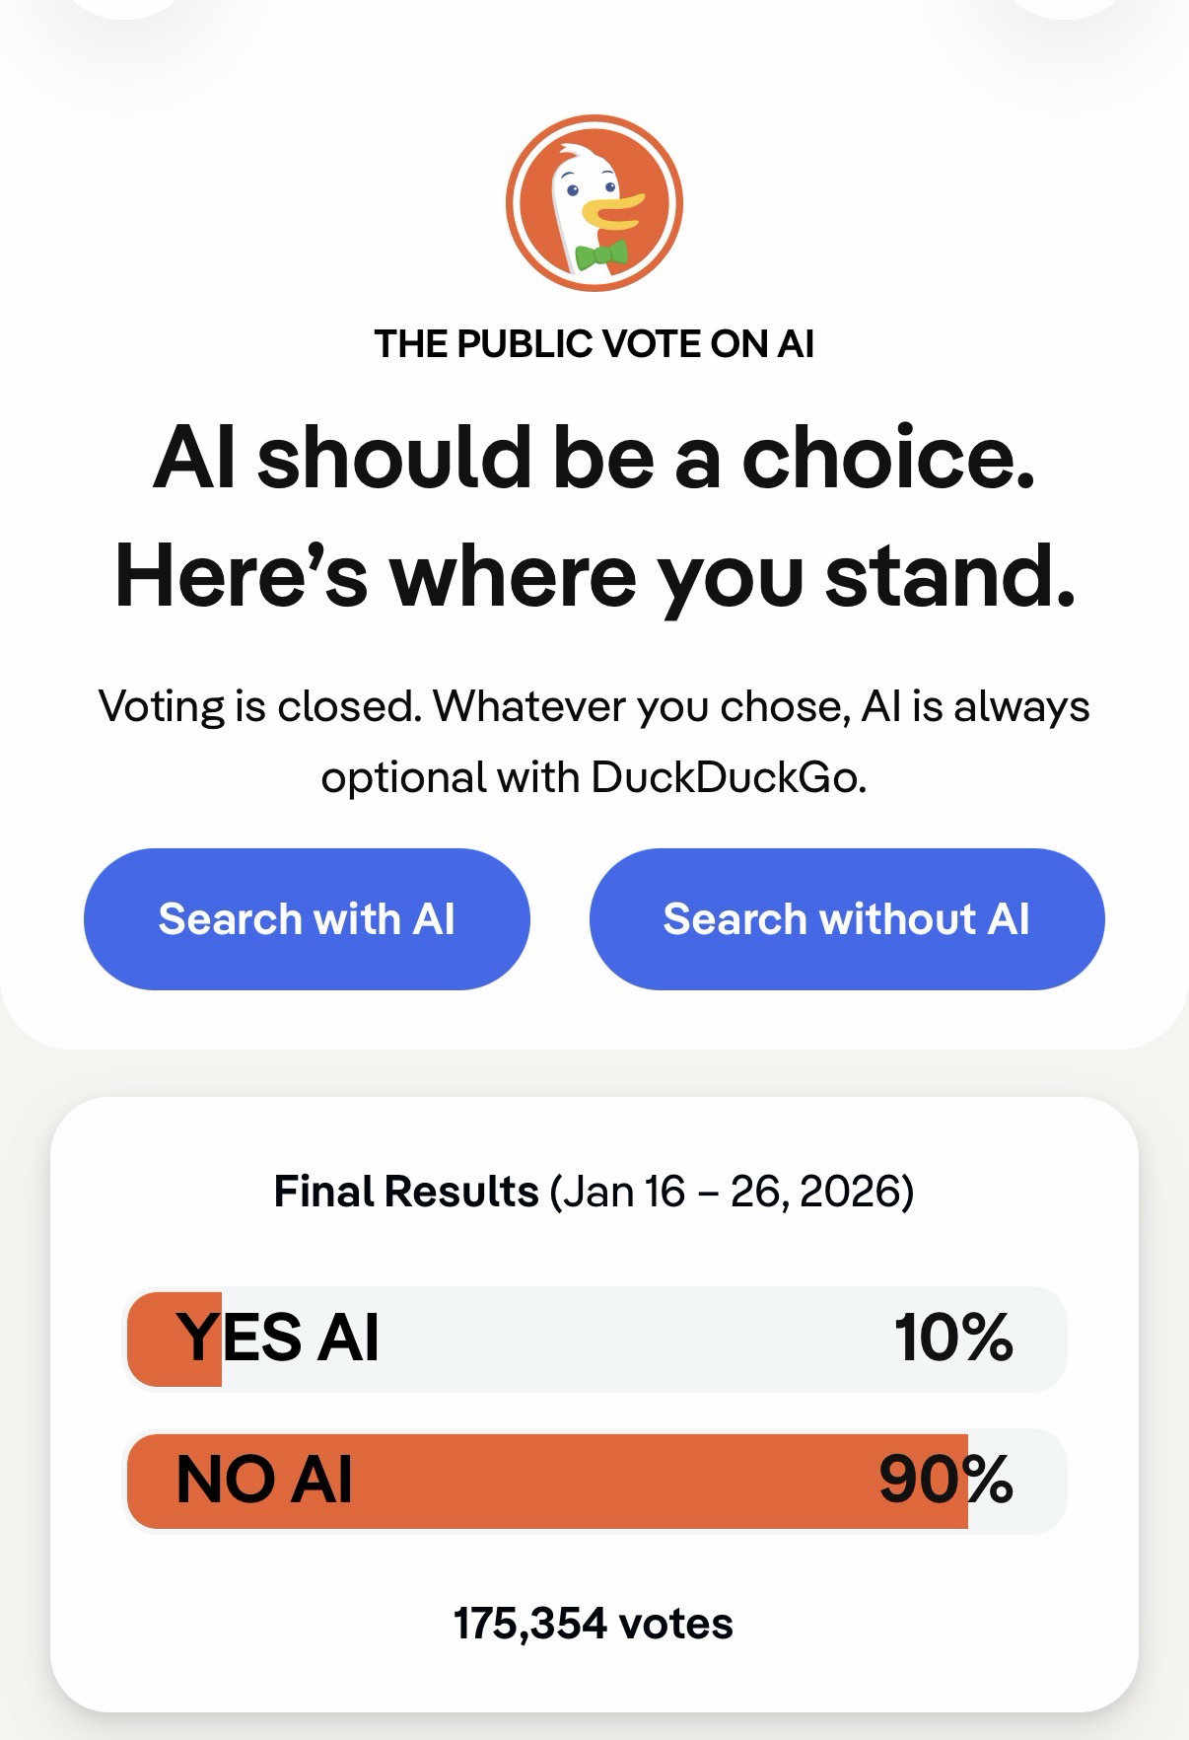1189x1740 pixels.
Task: Click the gray unfilled part of YES AI bar
Action: click(x=631, y=1339)
